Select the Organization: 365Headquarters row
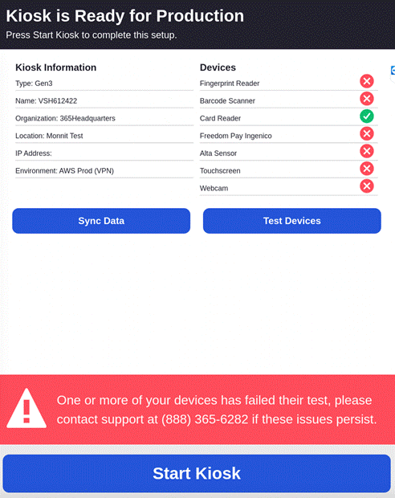Image resolution: width=395 pixels, height=498 pixels. point(104,118)
